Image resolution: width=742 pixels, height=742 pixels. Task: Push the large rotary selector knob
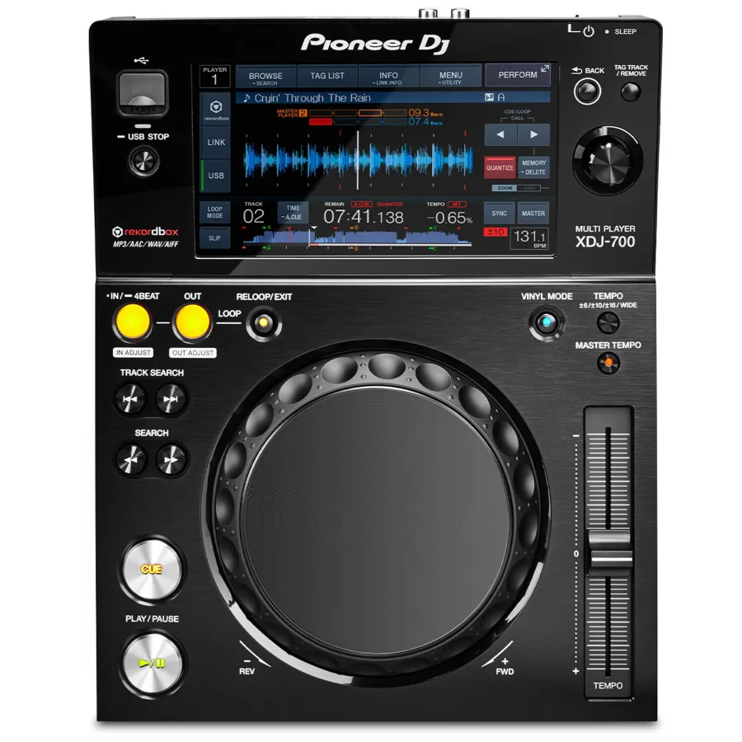pos(608,160)
